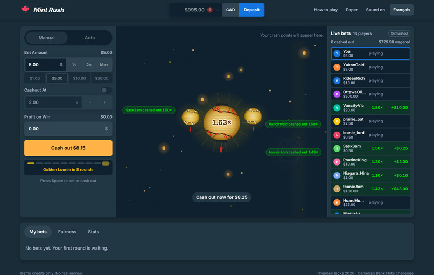
Task: Clear the cashout value with the × icon
Action: (x=77, y=102)
